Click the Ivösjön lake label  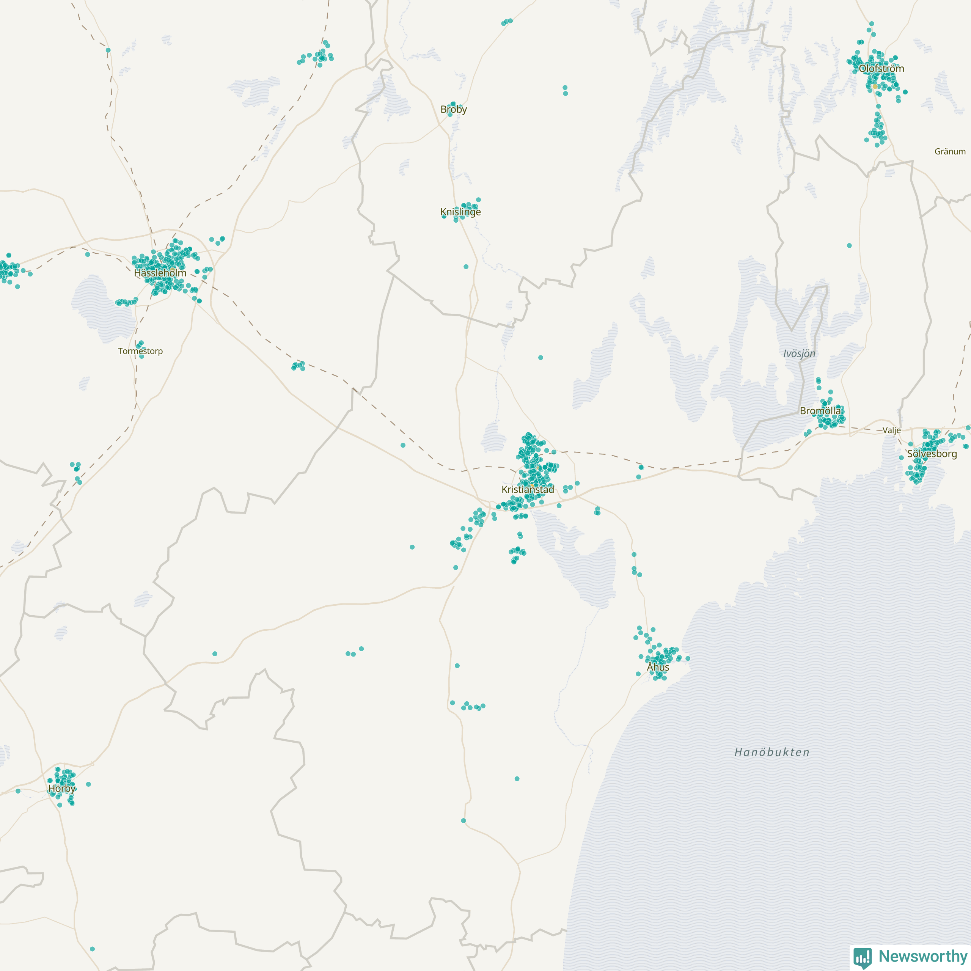799,354
